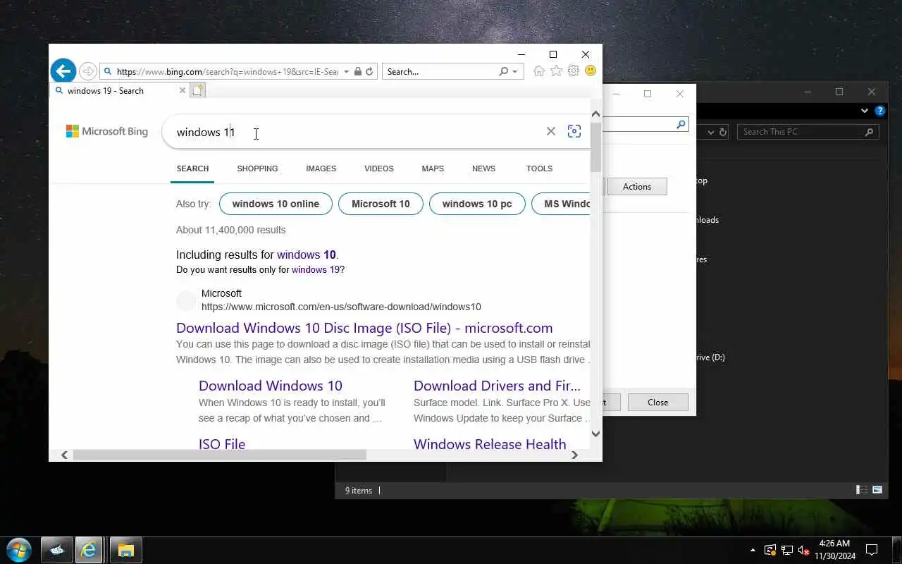The width and height of the screenshot is (902, 564).
Task: Click the 'windows 10 online' suggestion
Action: point(276,204)
